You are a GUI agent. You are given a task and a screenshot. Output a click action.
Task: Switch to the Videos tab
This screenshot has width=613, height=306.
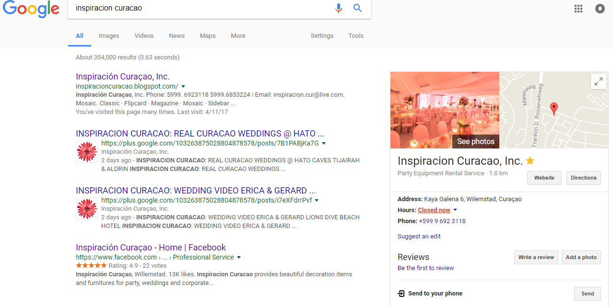(144, 36)
